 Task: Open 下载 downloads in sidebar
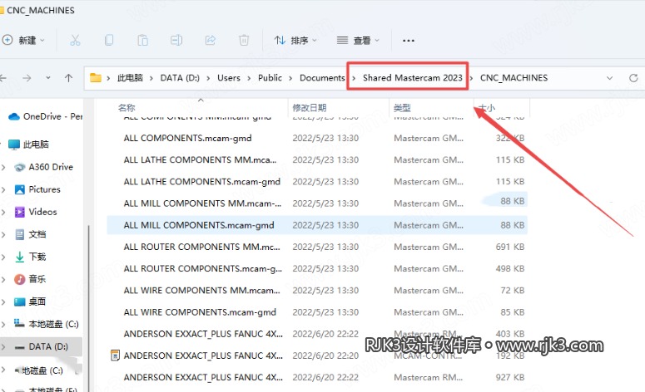coord(31,257)
